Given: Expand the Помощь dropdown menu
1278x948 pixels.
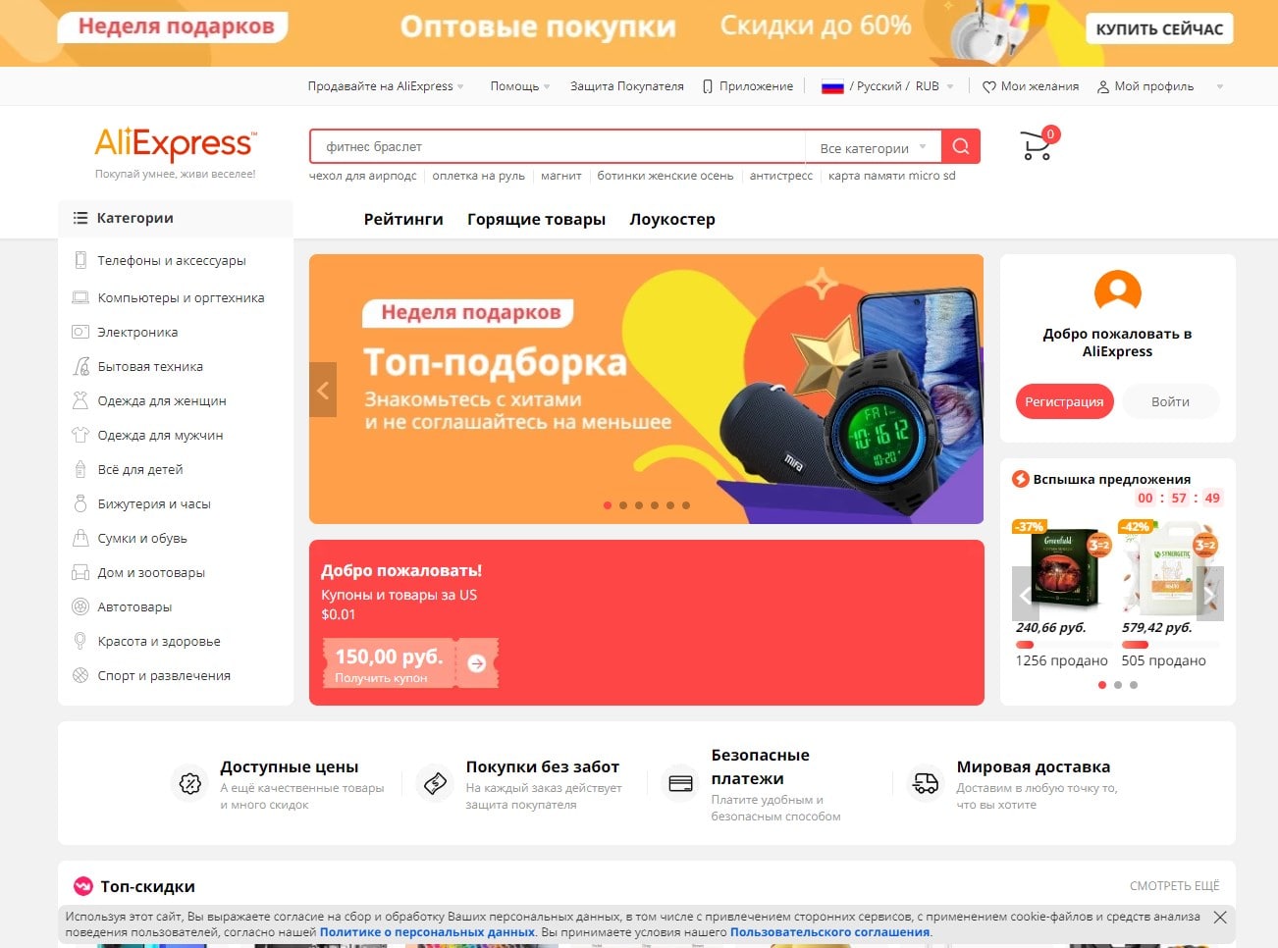Looking at the screenshot, I should (514, 85).
